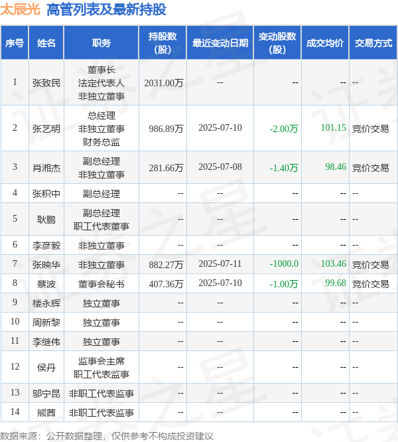Image resolution: width=398 pixels, height=442 pixels.
Task: Click 张艺明's date 2025-07-10
Action: pos(220,127)
